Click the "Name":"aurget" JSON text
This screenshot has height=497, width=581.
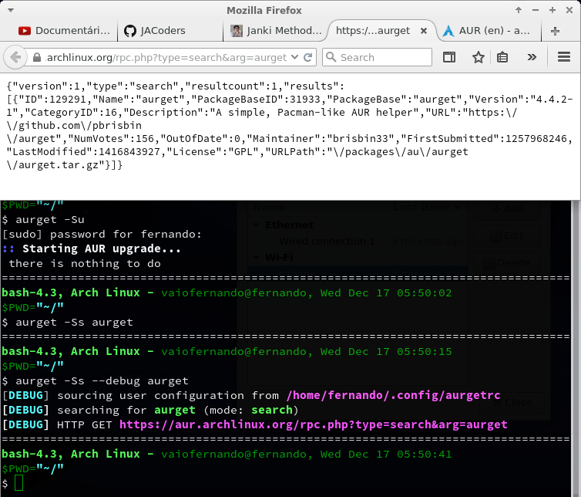click(139, 100)
